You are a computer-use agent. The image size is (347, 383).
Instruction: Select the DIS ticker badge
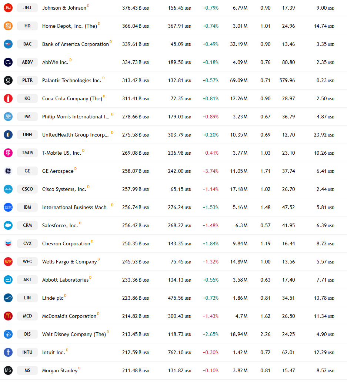[27, 334]
